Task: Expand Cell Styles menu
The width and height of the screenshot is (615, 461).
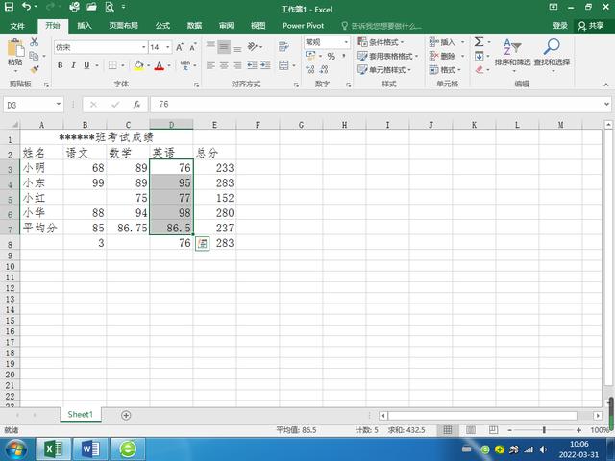Action: pos(384,70)
